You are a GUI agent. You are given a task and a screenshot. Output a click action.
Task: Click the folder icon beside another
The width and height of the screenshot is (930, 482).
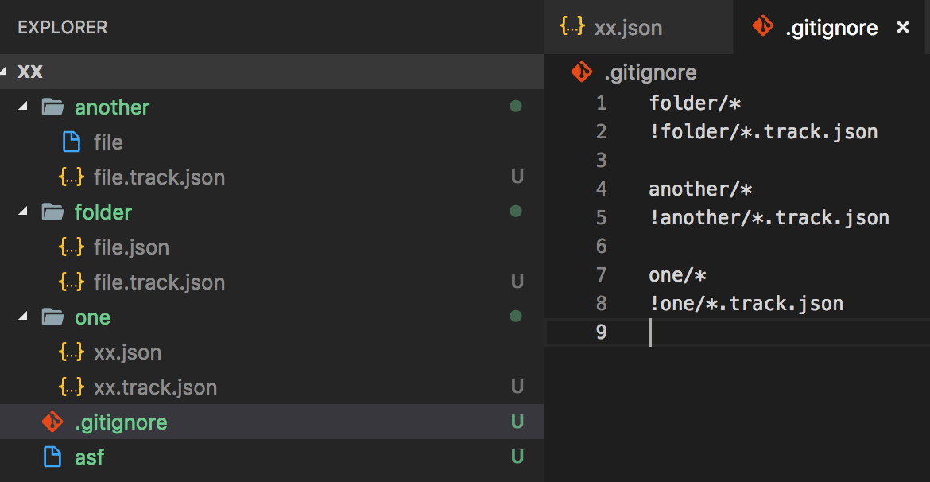coord(52,107)
